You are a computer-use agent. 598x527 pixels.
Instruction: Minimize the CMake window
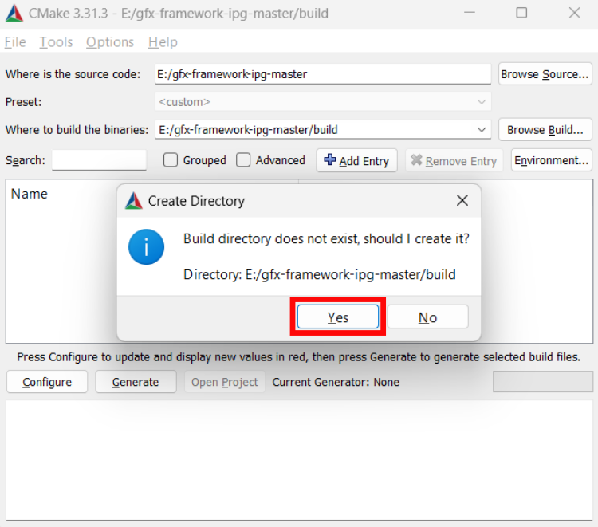470,14
